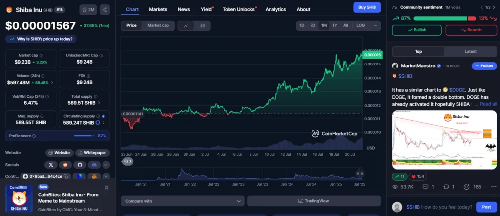Open the Whitepaper link
This screenshot has width=500, height=216.
tap(92, 153)
